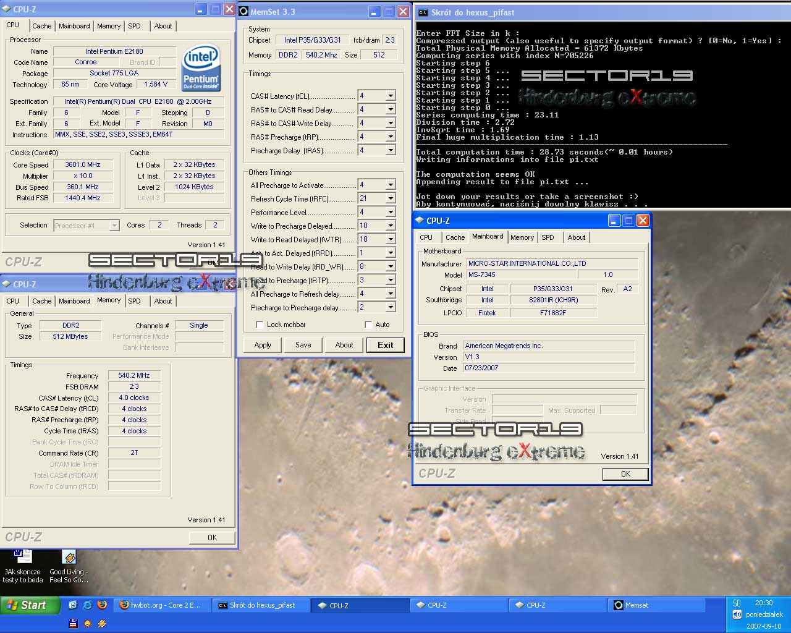Switch to Cache tab in CPU-Z mainboard window

455,237
